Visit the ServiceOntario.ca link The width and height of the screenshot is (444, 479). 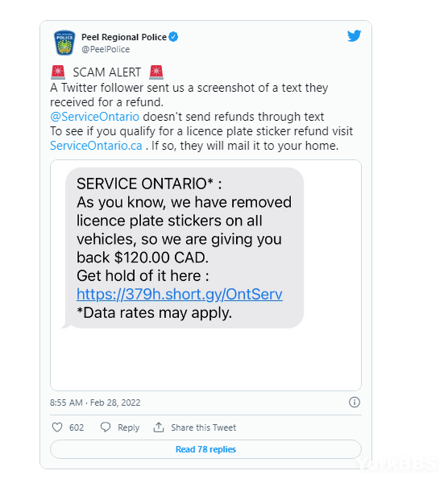click(96, 146)
